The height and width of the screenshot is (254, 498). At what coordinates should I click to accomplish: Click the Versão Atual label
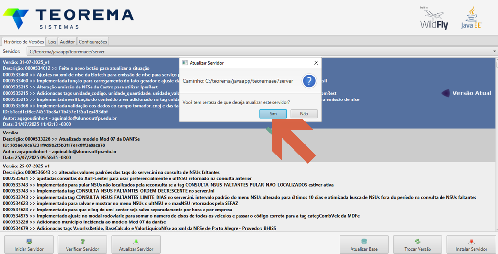[472, 93]
